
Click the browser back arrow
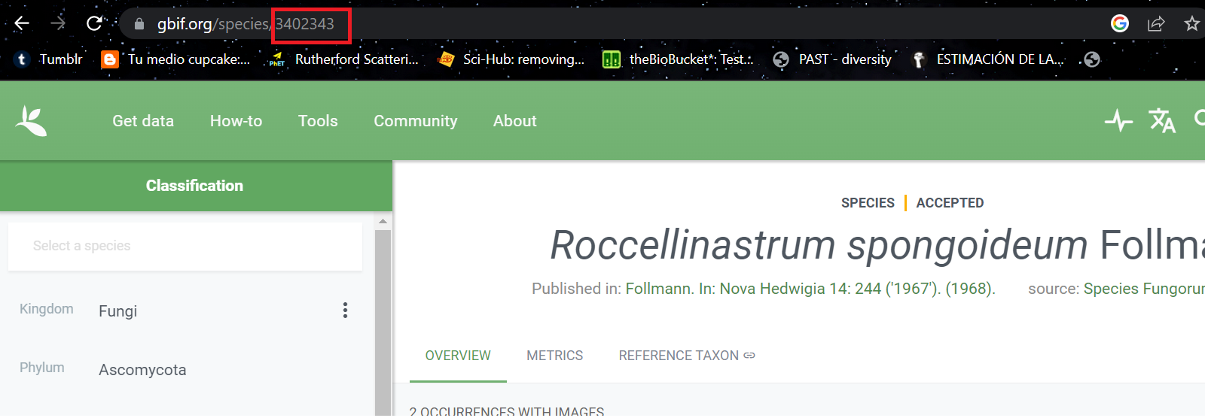point(22,23)
